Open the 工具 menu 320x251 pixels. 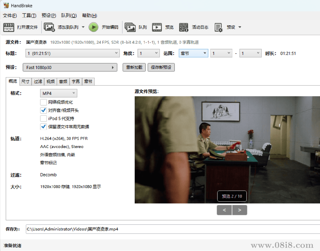29,15
